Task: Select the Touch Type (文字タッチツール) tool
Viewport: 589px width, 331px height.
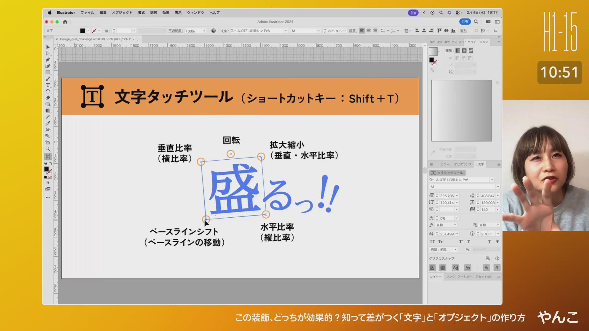Action: click(x=48, y=156)
